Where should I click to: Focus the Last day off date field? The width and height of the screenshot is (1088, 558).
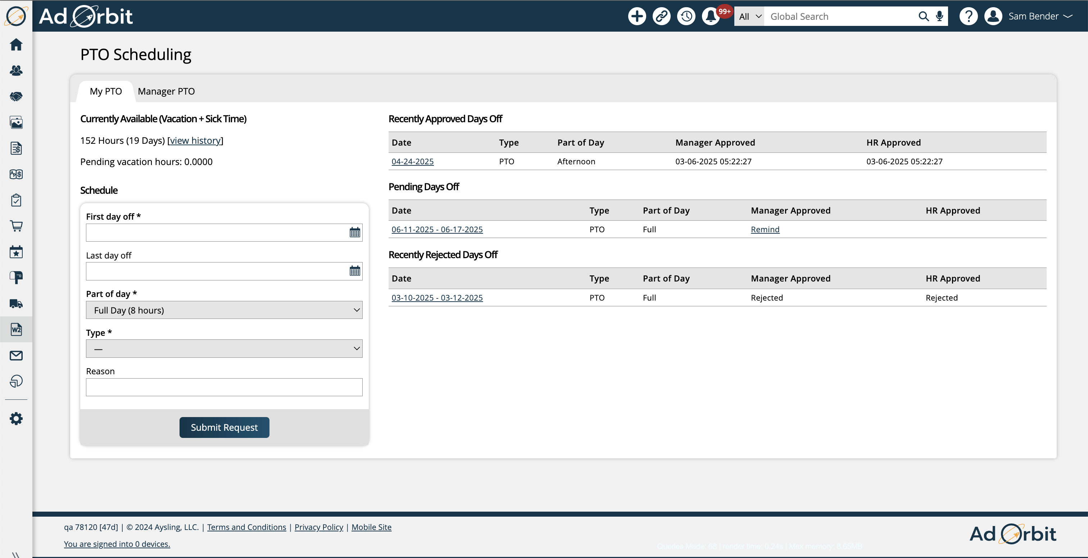tap(224, 271)
